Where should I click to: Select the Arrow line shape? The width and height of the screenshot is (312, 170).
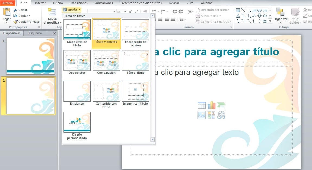(249, 10)
